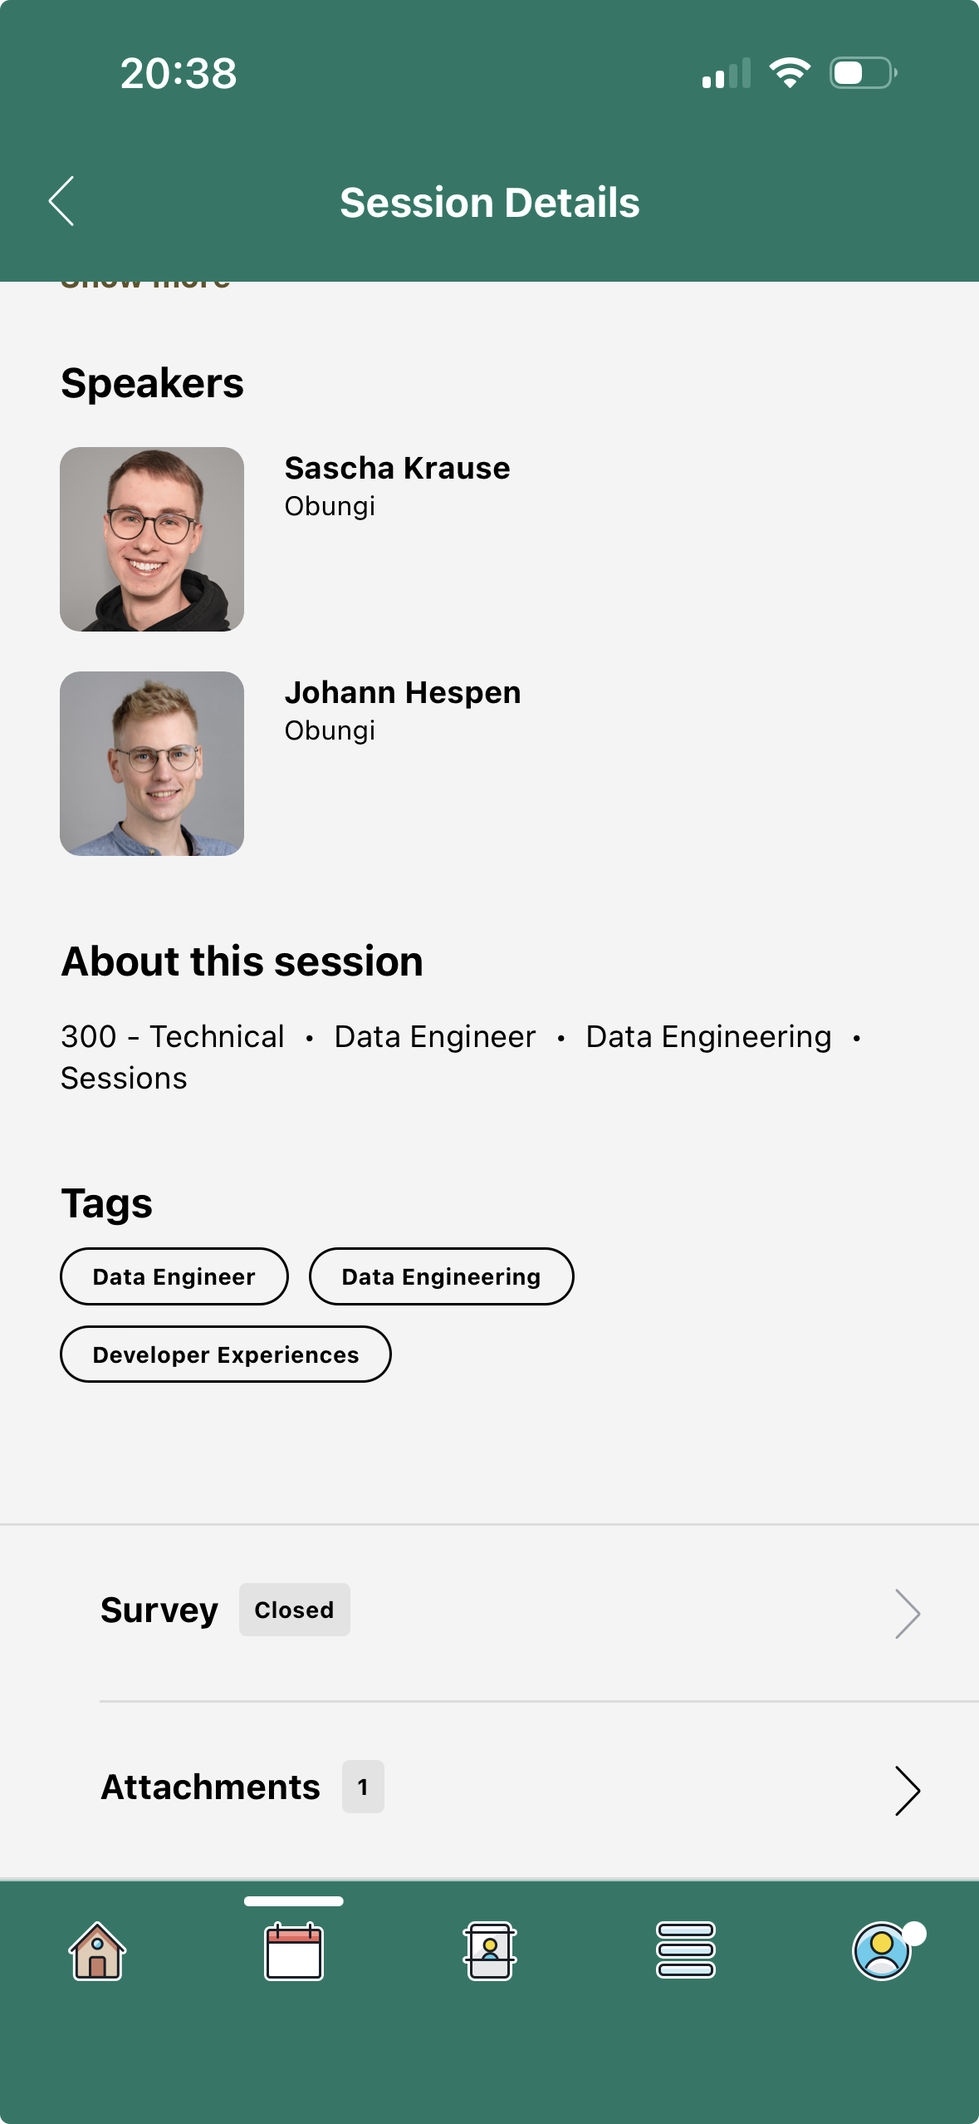Image resolution: width=979 pixels, height=2124 pixels.
Task: Expand the Attachments row chevron
Action: pos(907,1790)
